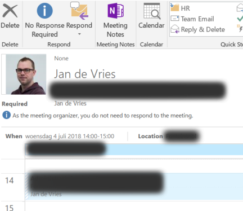The width and height of the screenshot is (243, 211).
Task: Click the 15 hour time slot
Action: (9, 208)
